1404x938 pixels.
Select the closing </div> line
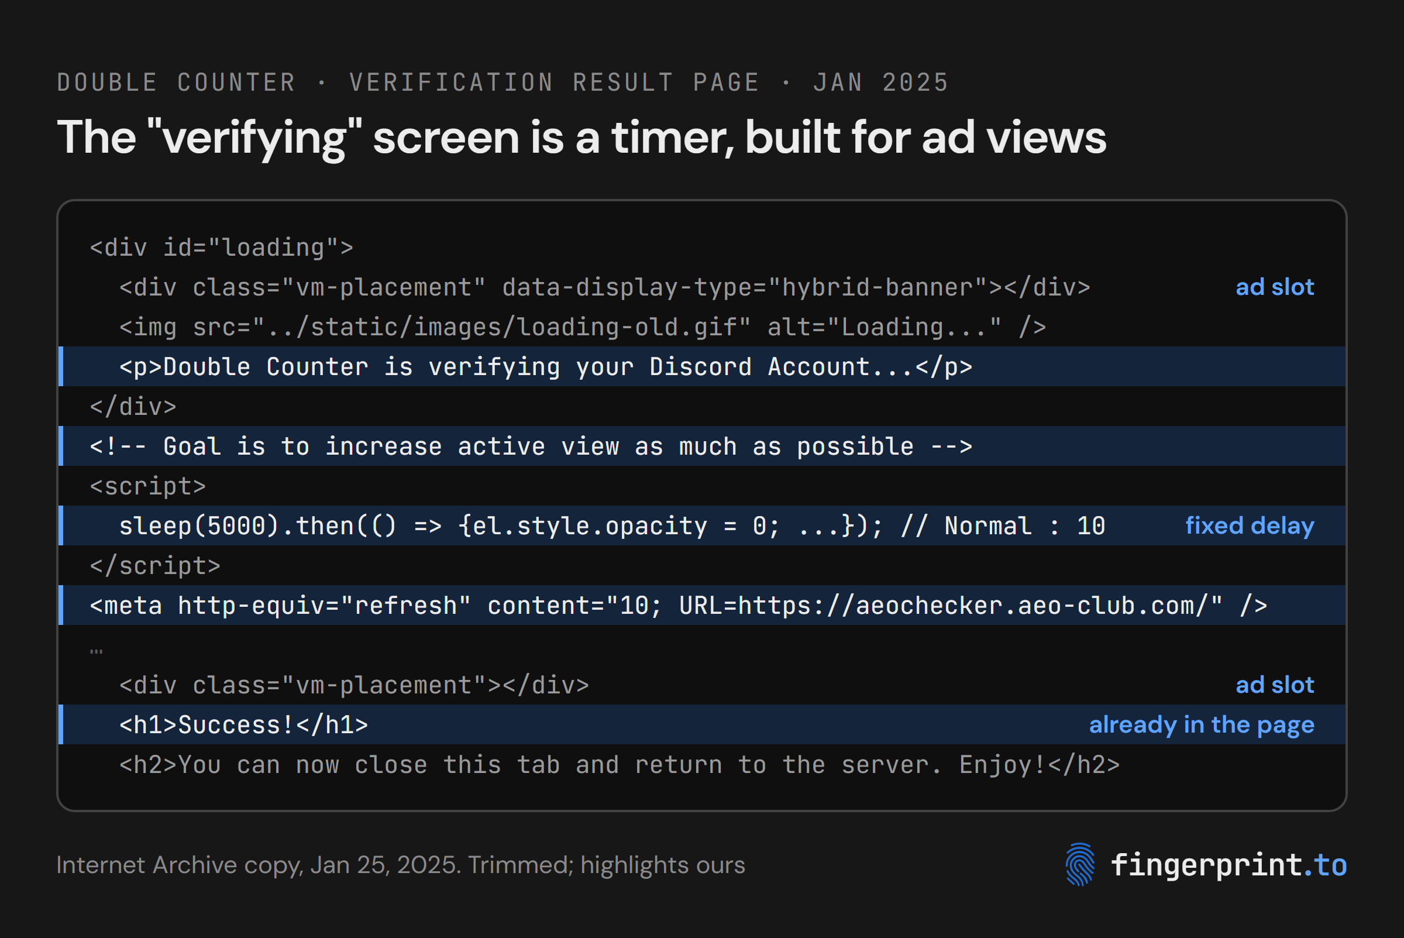click(x=133, y=406)
